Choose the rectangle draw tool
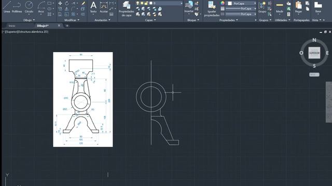 point(49,3)
